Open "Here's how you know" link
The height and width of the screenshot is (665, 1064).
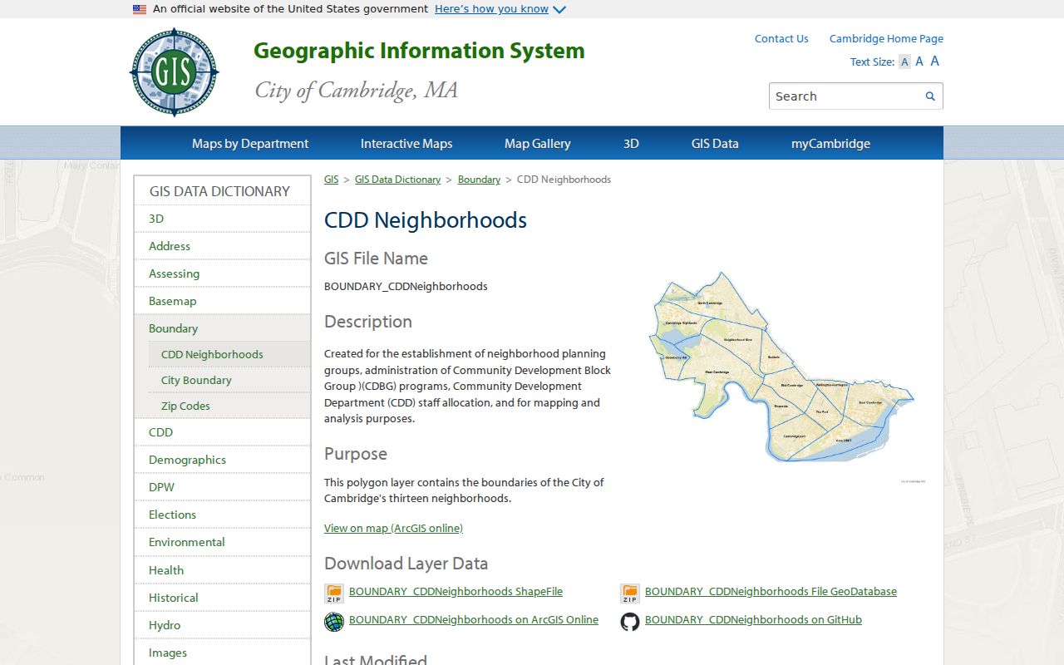pyautogui.click(x=491, y=9)
